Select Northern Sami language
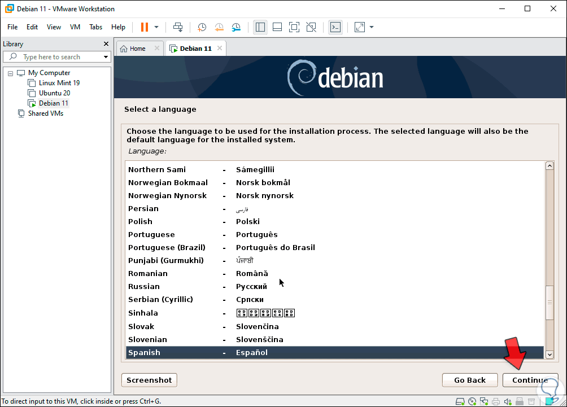Image resolution: width=567 pixels, height=407 pixels. click(334, 169)
